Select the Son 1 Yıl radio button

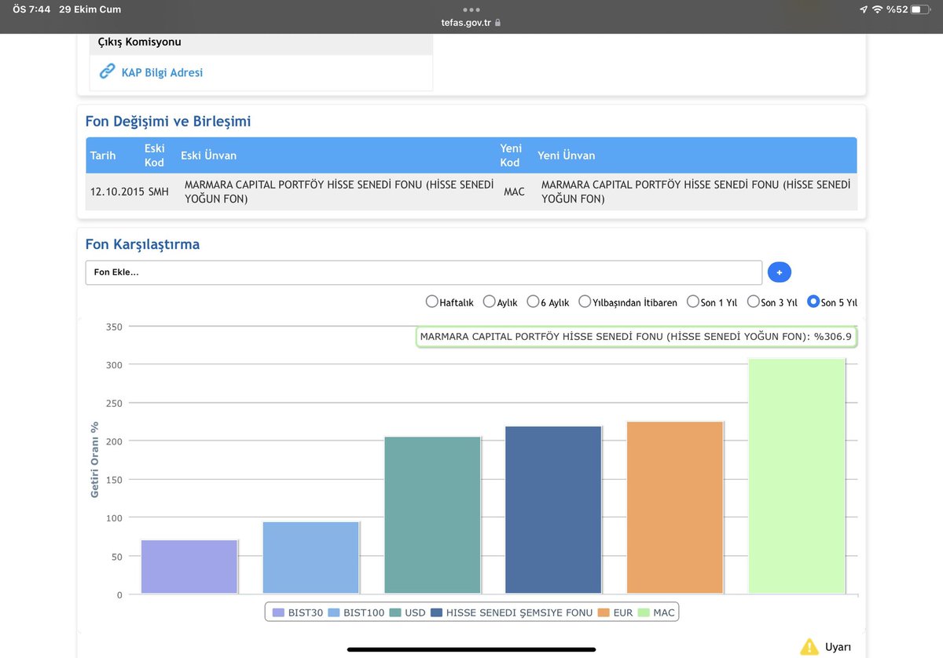pyautogui.click(x=693, y=302)
